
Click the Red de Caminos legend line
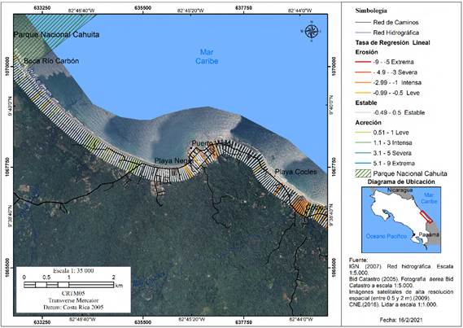pos(363,23)
